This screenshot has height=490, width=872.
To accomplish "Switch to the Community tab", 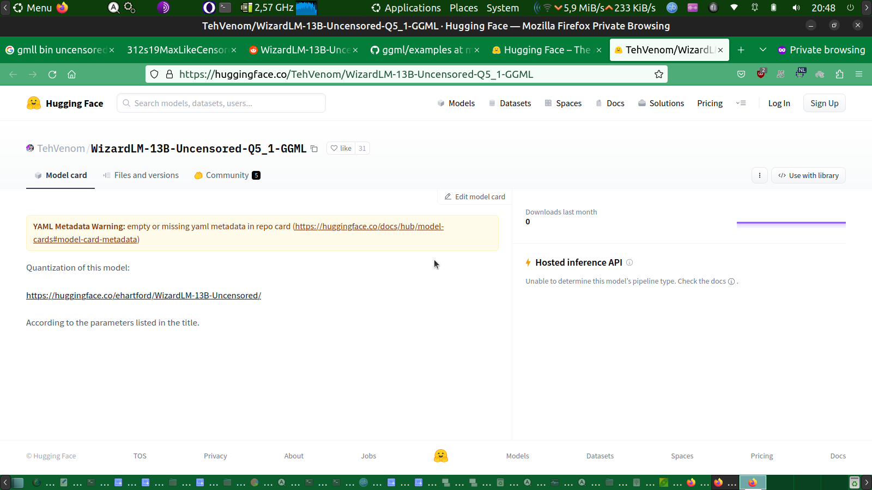I will (227, 175).
